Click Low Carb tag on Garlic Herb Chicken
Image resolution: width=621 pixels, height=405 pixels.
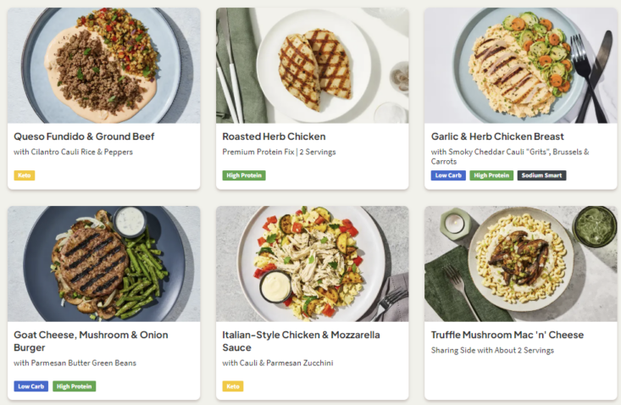(x=448, y=175)
